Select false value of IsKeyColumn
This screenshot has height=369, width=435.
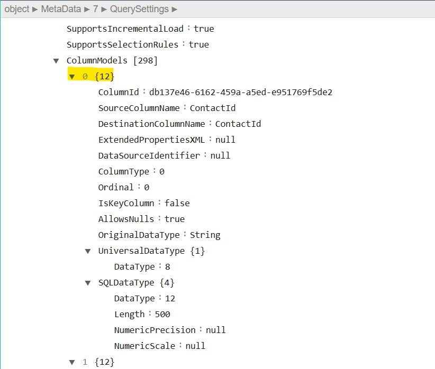point(177,203)
